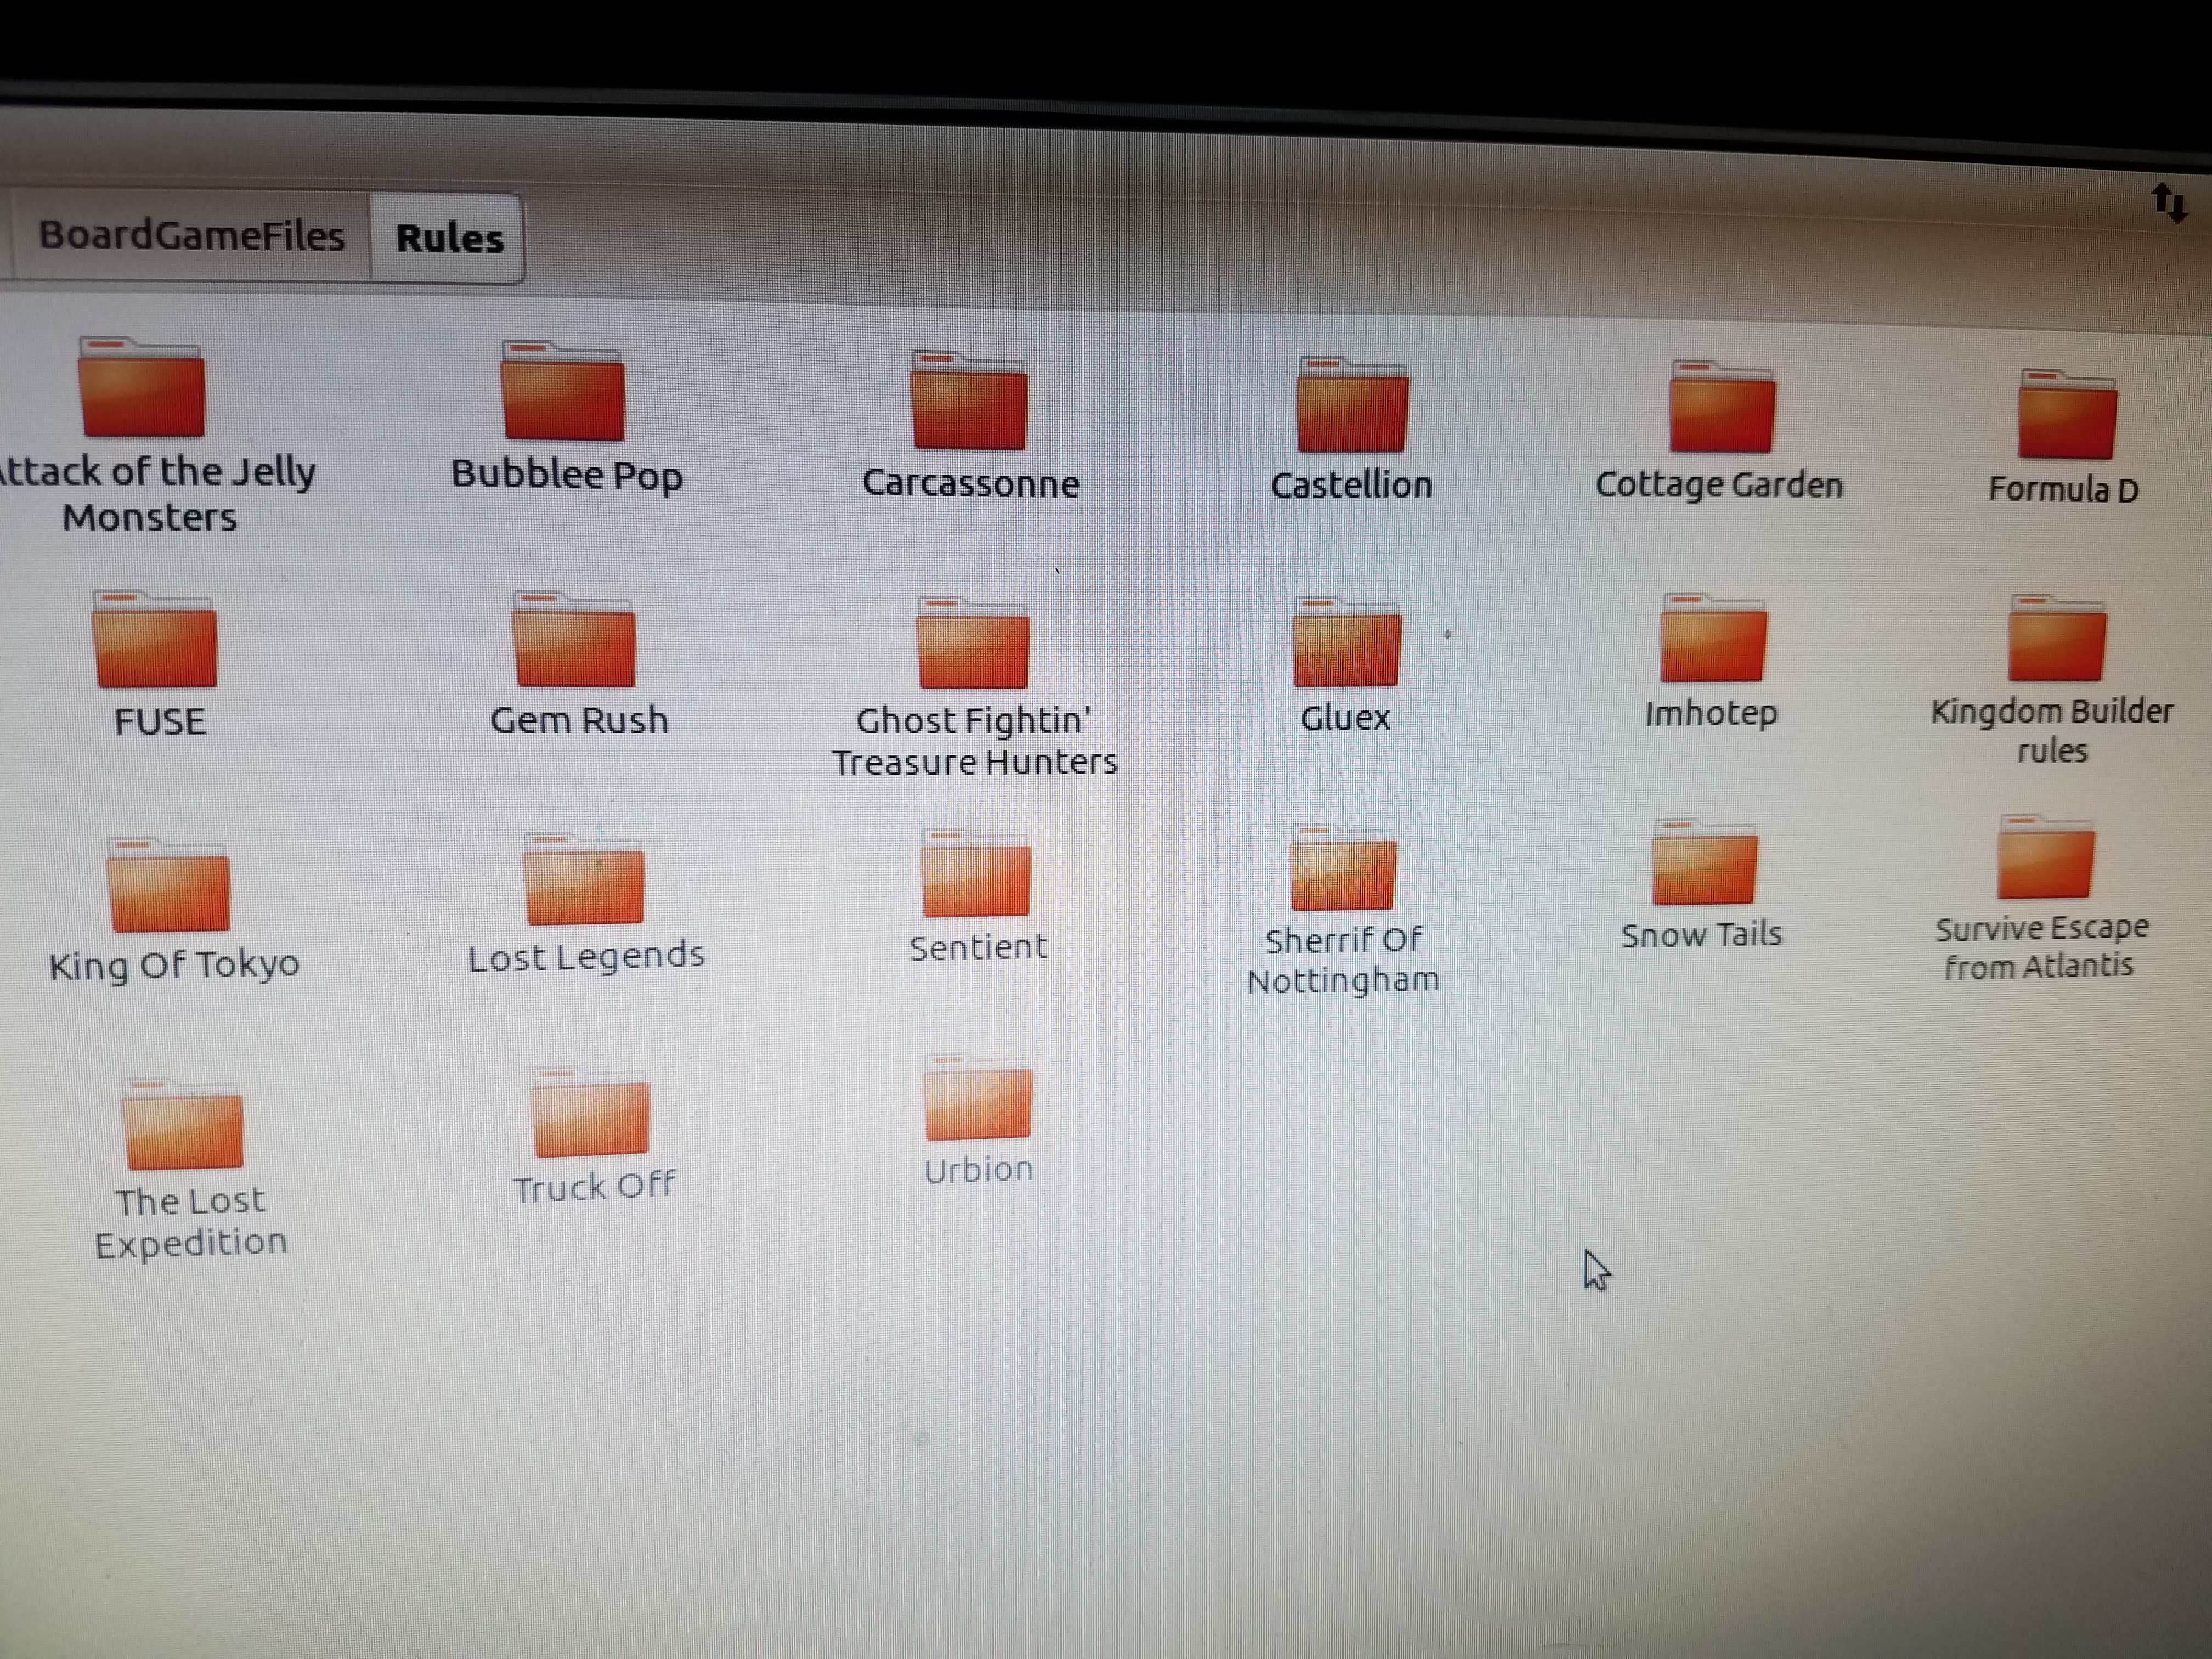The image size is (2212, 1659).
Task: Click the network transfer arrows indicator icon
Action: point(2170,203)
